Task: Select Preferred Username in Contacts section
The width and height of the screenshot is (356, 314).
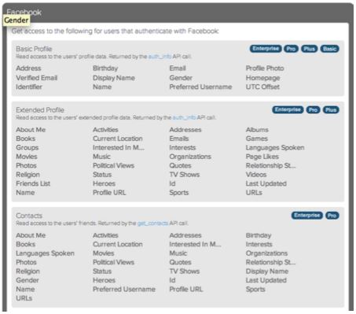Action: 124,289
